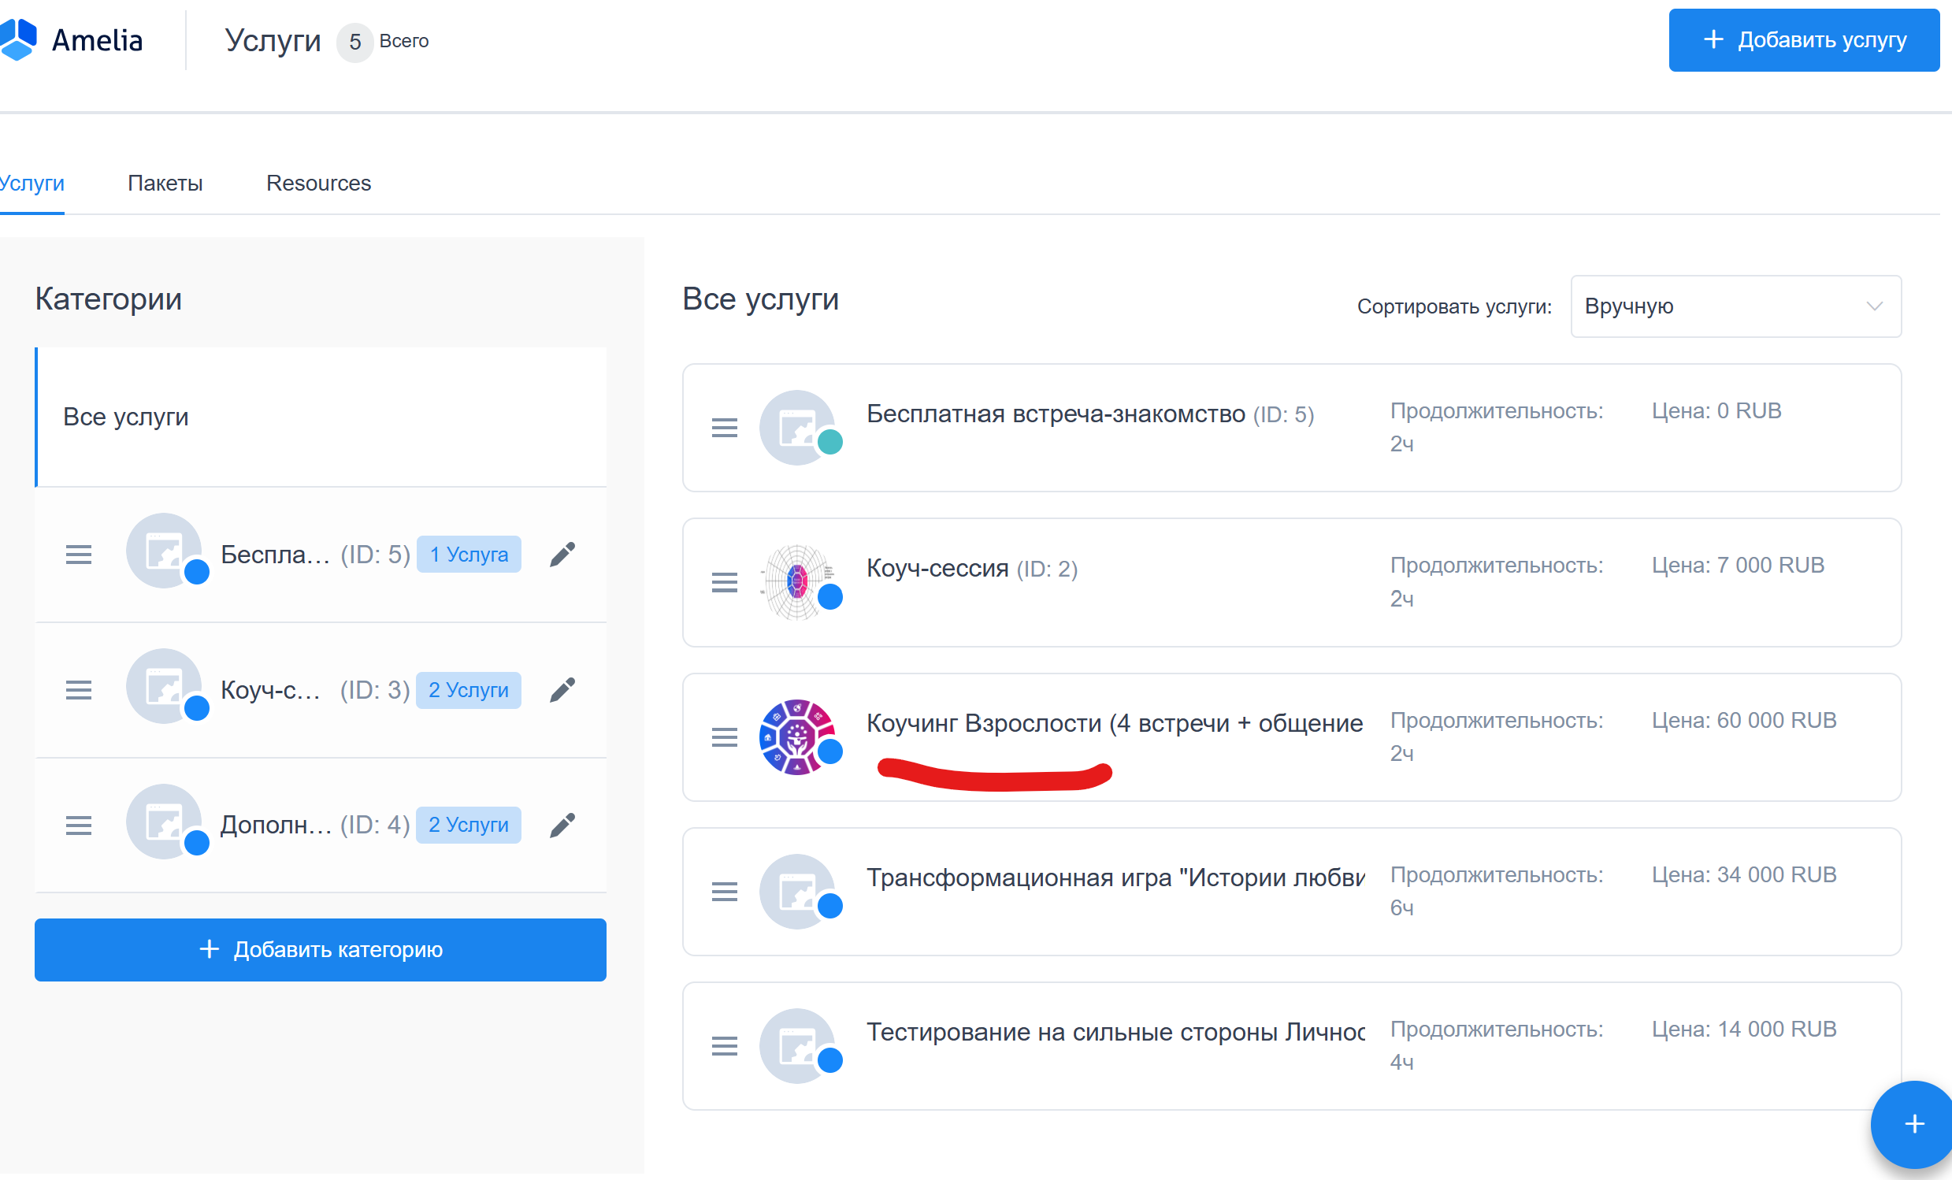Click edit pencil for Дополн… category (ID: 4)
This screenshot has width=1952, height=1180.
[x=562, y=826]
